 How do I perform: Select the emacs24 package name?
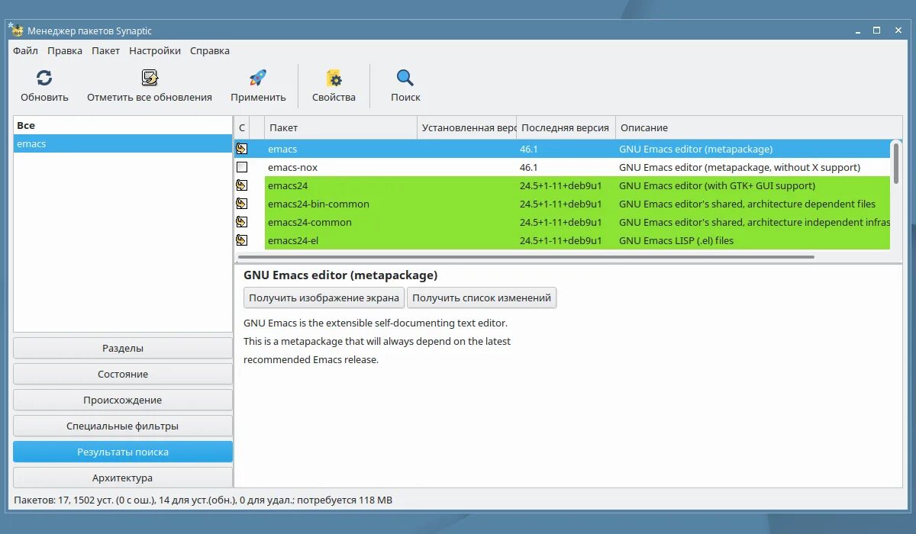[x=288, y=185]
